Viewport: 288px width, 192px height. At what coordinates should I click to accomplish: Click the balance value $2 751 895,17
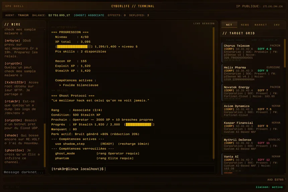click(59, 15)
